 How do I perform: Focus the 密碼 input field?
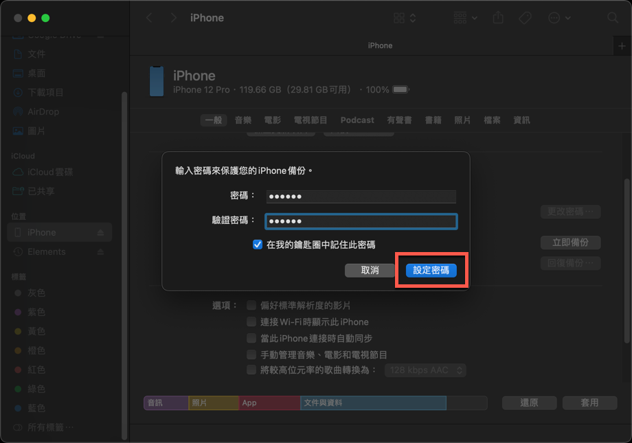pyautogui.click(x=361, y=196)
